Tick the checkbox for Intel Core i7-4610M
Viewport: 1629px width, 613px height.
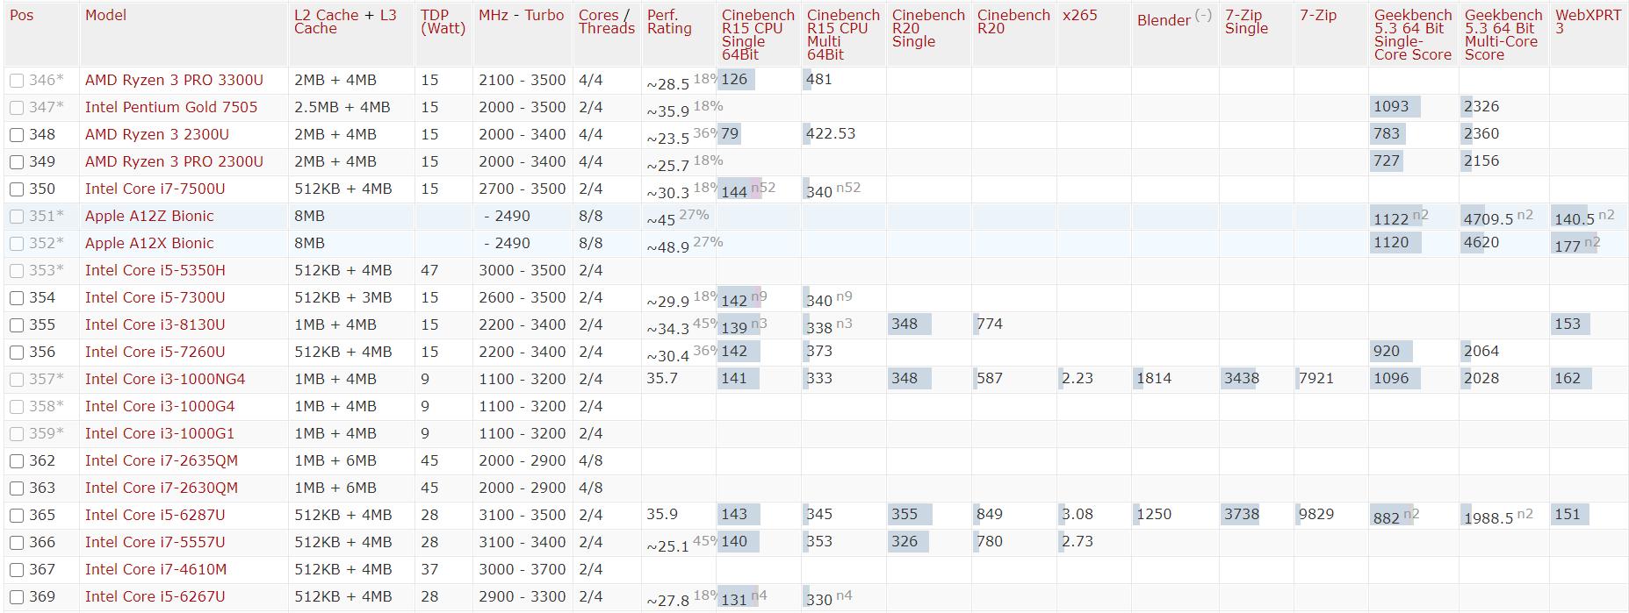coord(17,570)
